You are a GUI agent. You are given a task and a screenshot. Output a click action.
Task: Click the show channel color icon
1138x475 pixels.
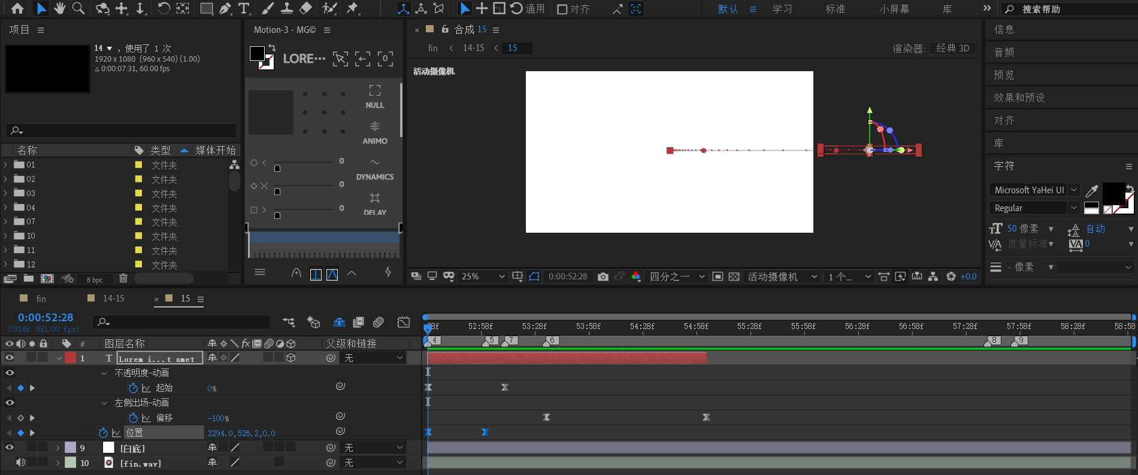tap(636, 276)
